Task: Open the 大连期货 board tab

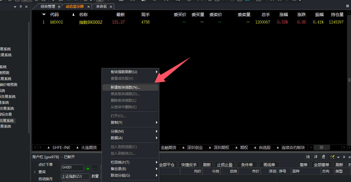Action: 89,148
